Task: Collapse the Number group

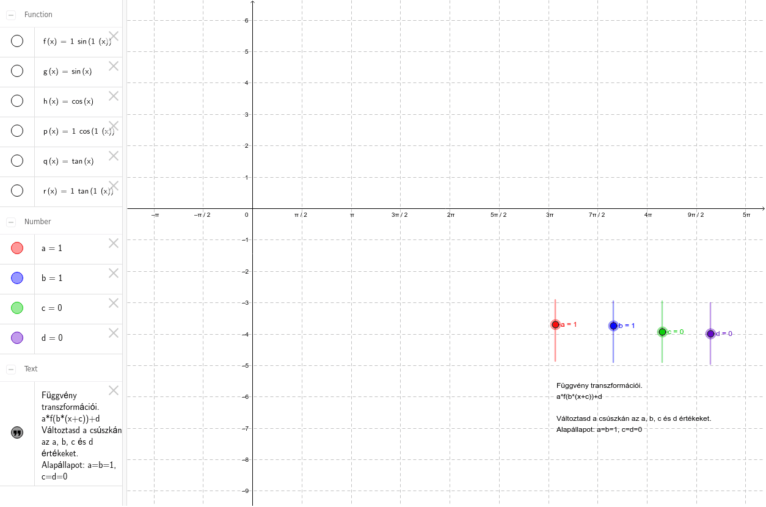Action: tap(11, 222)
